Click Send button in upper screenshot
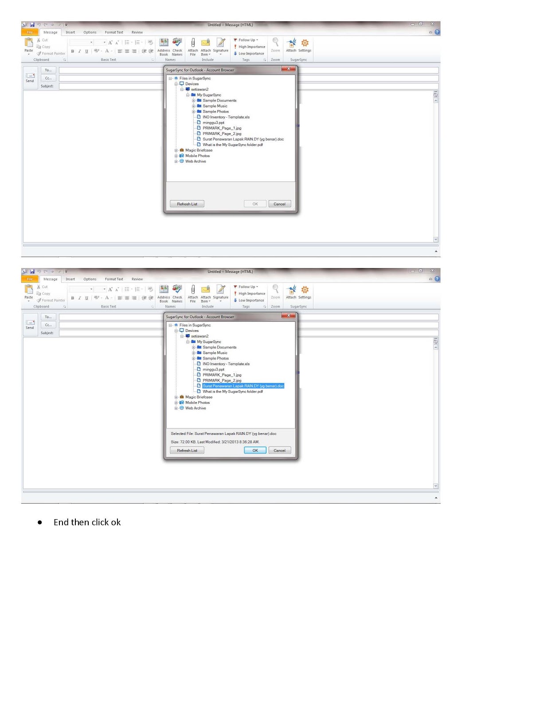This screenshot has height=710, width=548. tap(30, 78)
